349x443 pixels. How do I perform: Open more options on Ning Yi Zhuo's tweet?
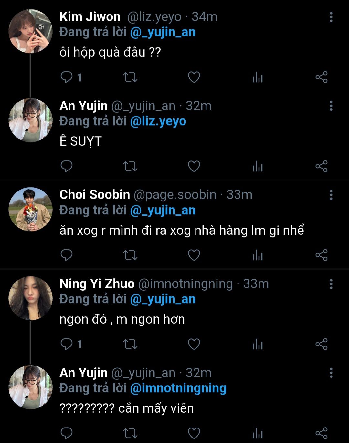[331, 284]
